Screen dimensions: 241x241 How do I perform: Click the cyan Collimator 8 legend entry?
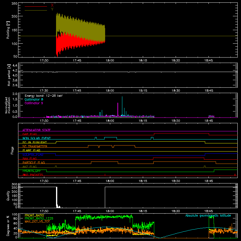34,99
